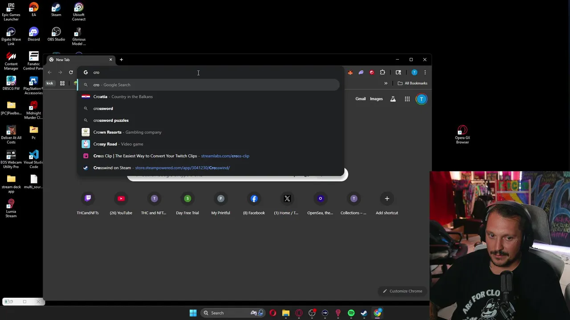Reload the page in Chrome
The width and height of the screenshot is (570, 320).
click(x=71, y=72)
